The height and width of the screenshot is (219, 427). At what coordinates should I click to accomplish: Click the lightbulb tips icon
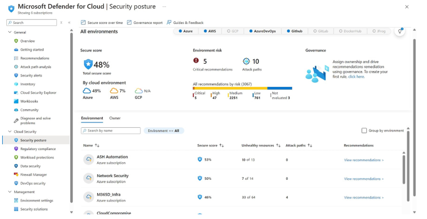click(x=399, y=31)
